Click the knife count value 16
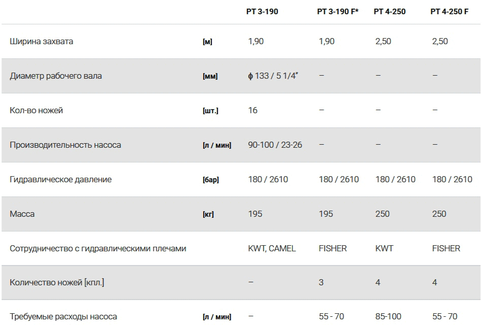482x330 pixels. click(253, 110)
